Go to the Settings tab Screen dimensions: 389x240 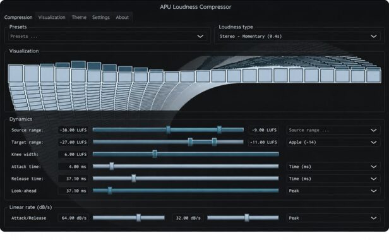[x=101, y=18]
